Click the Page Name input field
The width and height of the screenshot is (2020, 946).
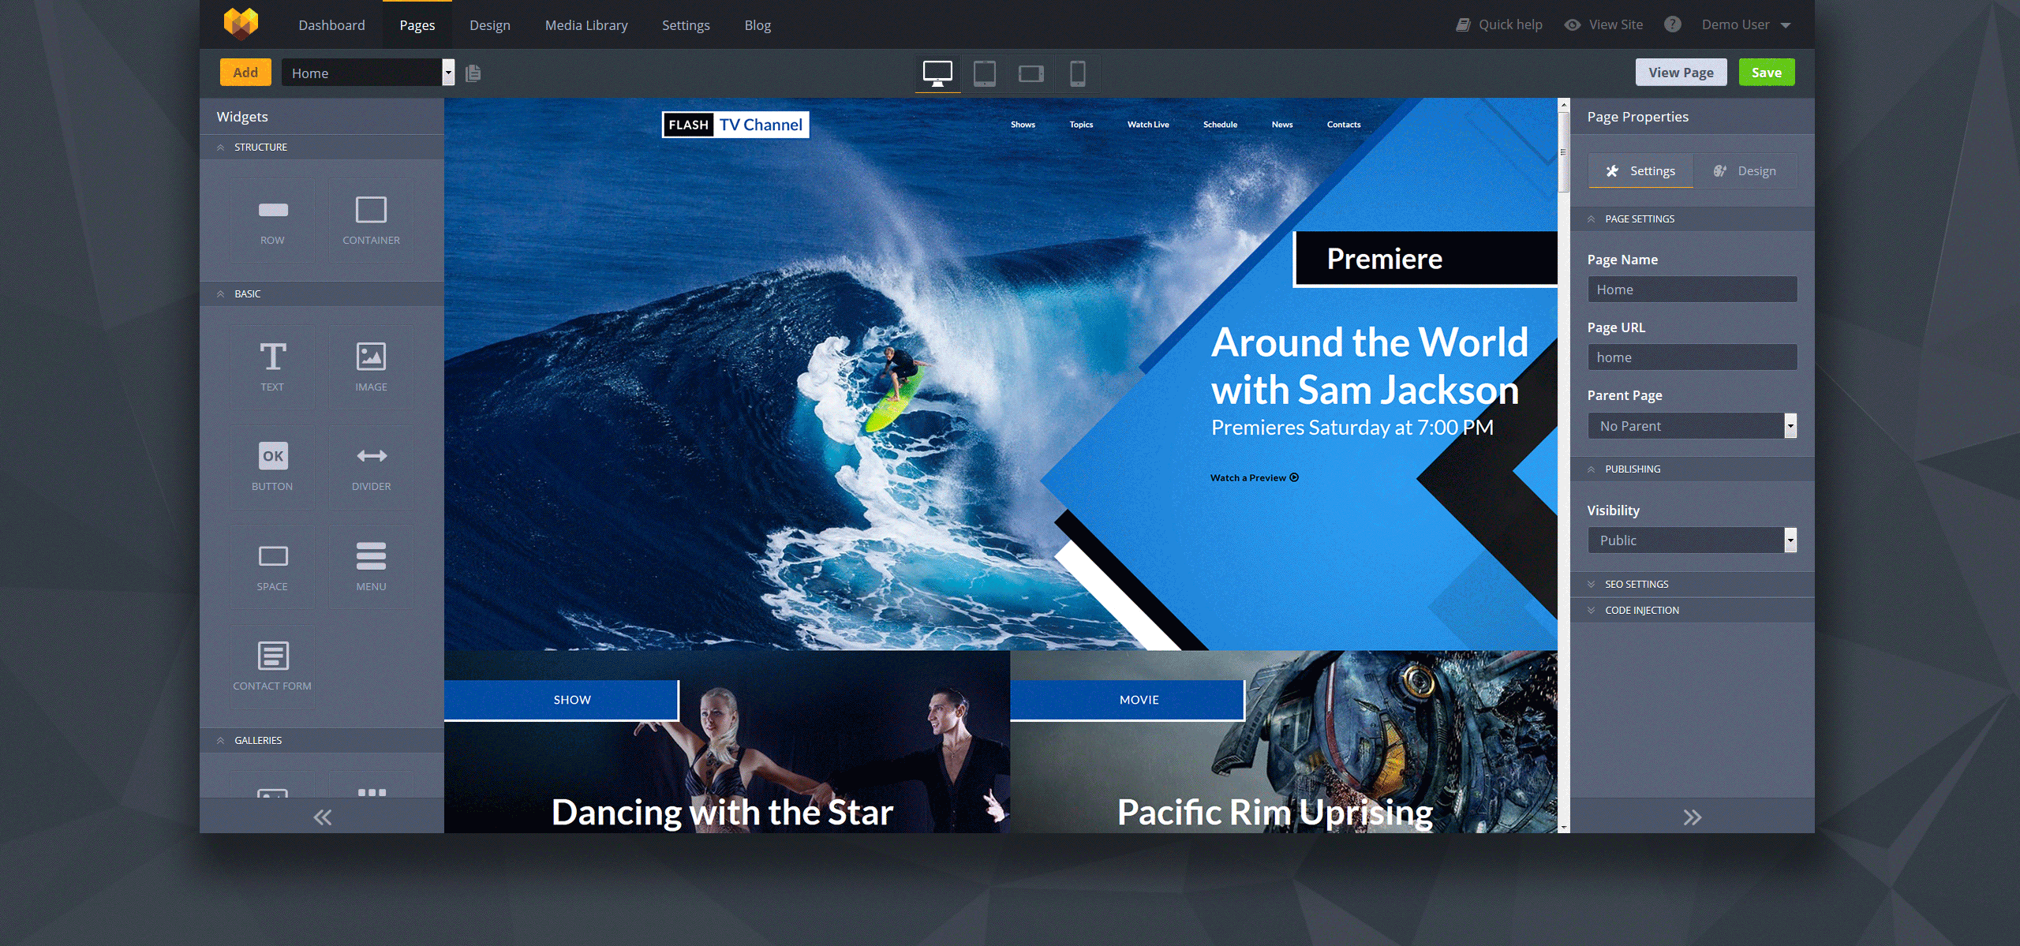[1692, 289]
